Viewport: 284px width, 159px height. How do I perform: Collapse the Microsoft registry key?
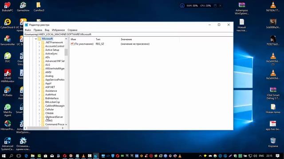pos(35,39)
